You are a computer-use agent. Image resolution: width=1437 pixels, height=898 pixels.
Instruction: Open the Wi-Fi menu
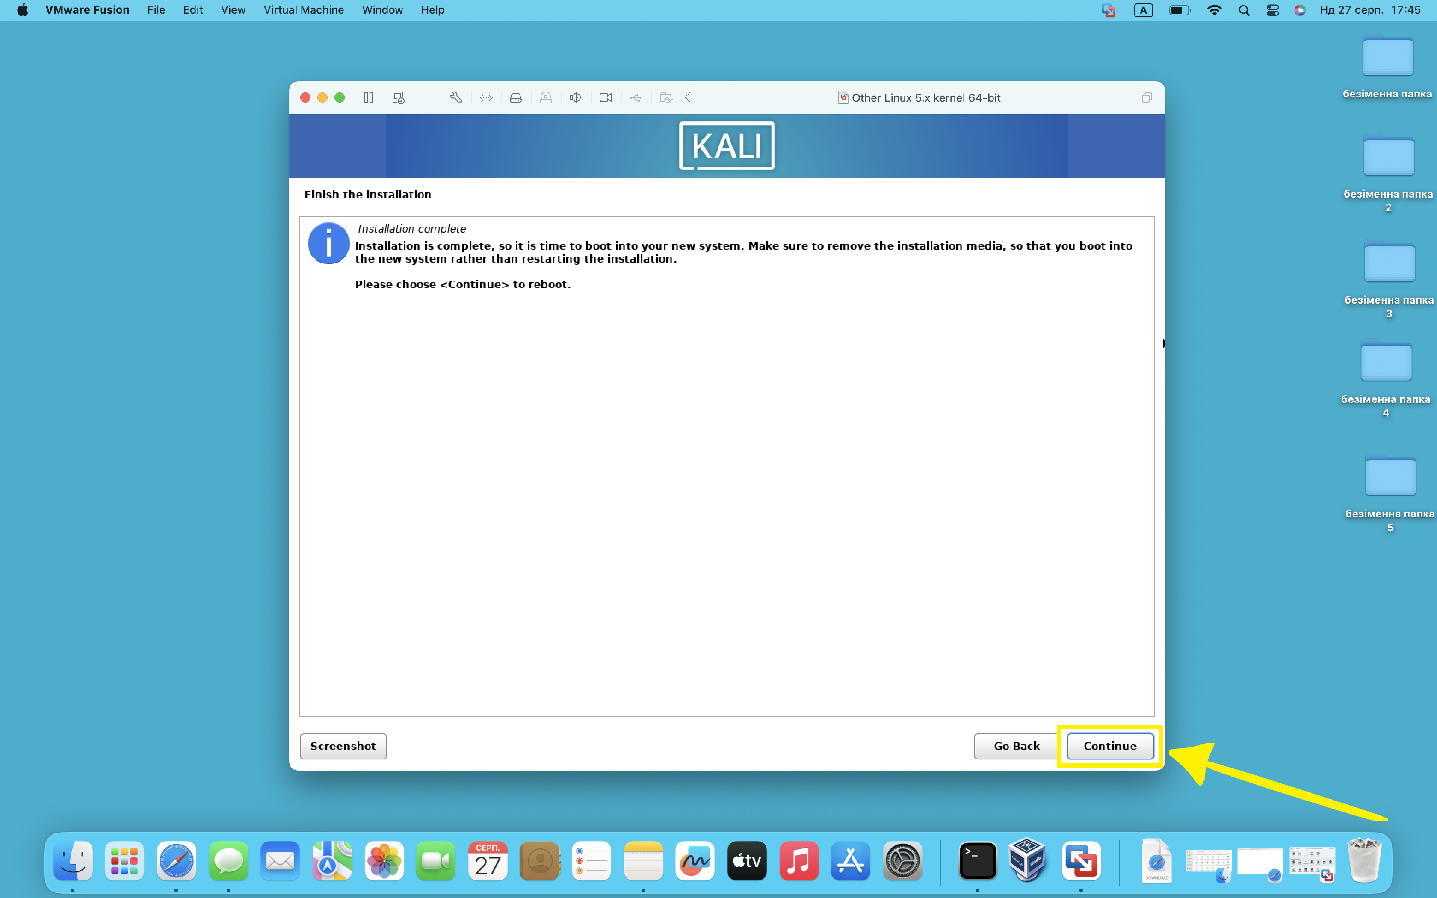(1214, 10)
